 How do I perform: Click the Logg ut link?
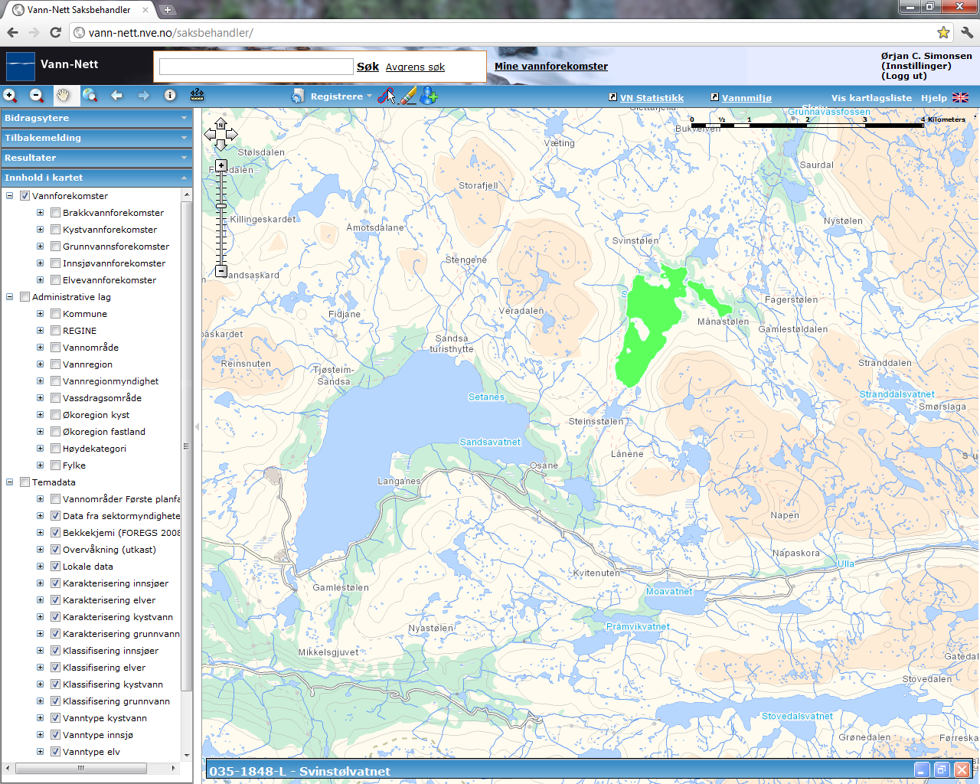pyautogui.click(x=903, y=76)
